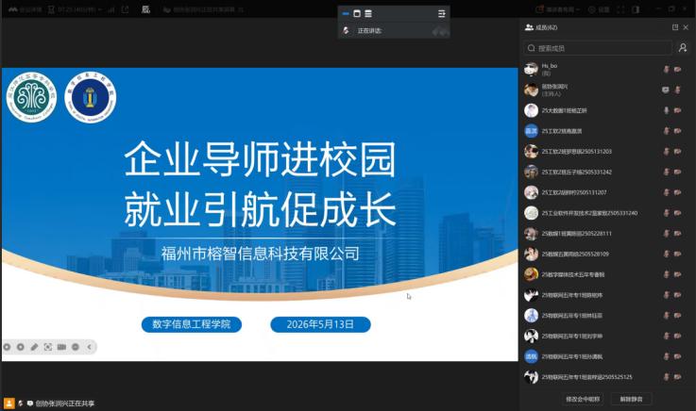Toggle microphone for Hs_bo
Screen dimensions: 696x411
(x=666, y=69)
